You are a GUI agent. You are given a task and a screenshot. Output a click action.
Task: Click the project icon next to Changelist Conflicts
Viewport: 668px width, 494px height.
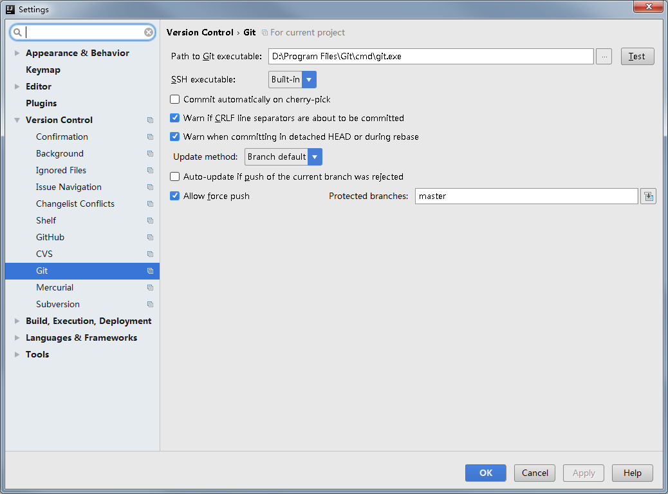[x=150, y=204]
